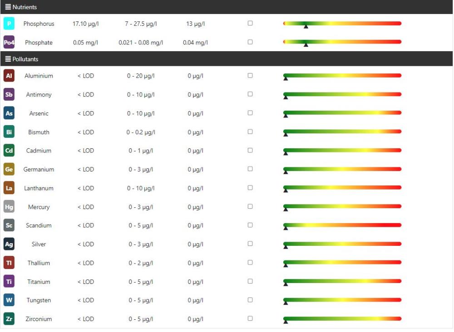Click the hamburger icon next to Pollutants

click(7, 60)
